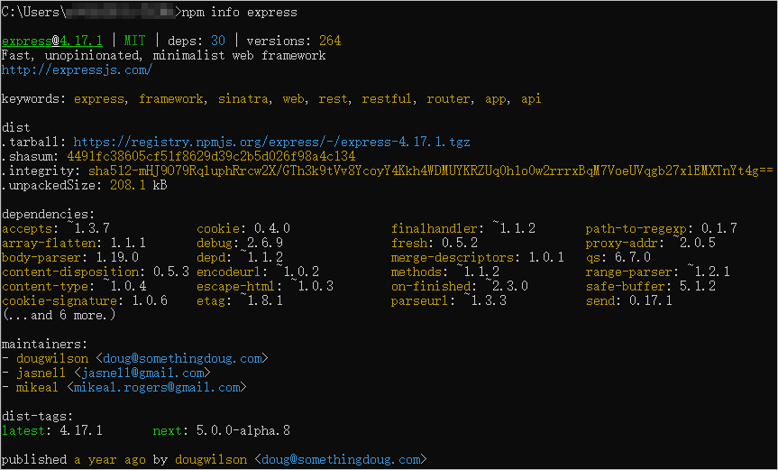Click the express-4.17.1.tgz tarball URL
778x470 pixels.
pos(271,142)
